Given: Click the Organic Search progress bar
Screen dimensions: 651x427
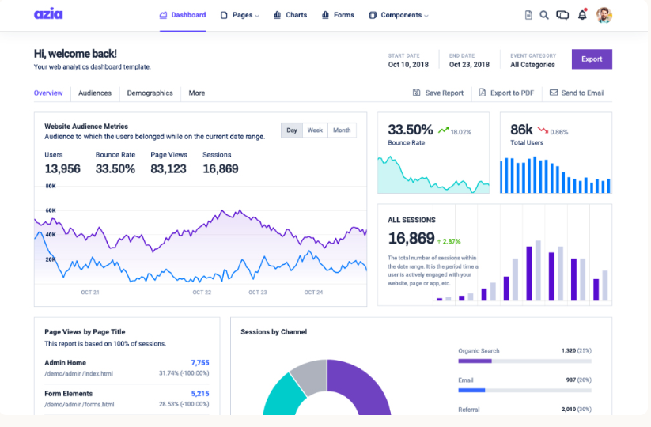Looking at the screenshot, I should coord(524,361).
